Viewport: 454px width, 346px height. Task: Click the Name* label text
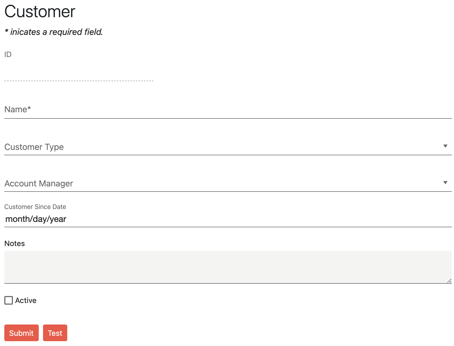(18, 109)
